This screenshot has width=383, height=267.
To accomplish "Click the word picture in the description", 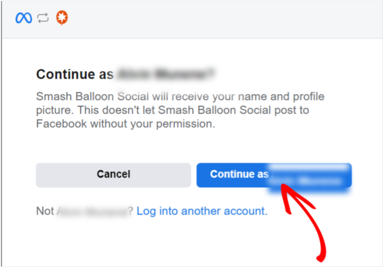I will pos(54,111).
